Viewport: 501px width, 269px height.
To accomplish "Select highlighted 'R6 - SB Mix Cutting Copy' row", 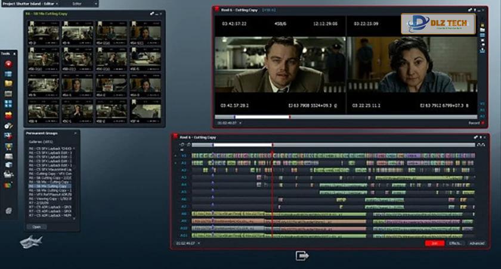I will coord(49,186).
